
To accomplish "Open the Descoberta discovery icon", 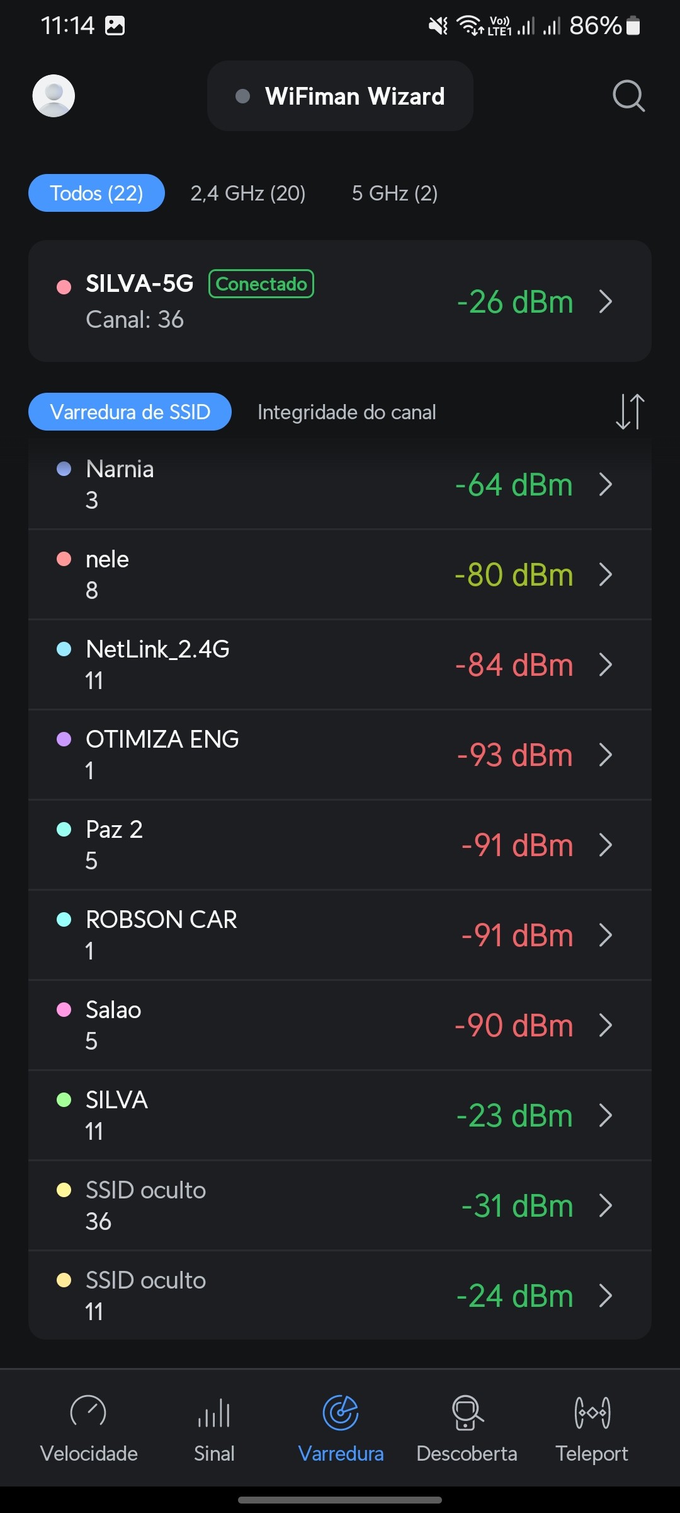I will click(x=467, y=1412).
